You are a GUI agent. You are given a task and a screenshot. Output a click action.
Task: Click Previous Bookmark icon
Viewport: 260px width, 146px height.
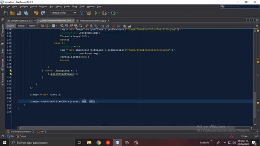pos(87,26)
